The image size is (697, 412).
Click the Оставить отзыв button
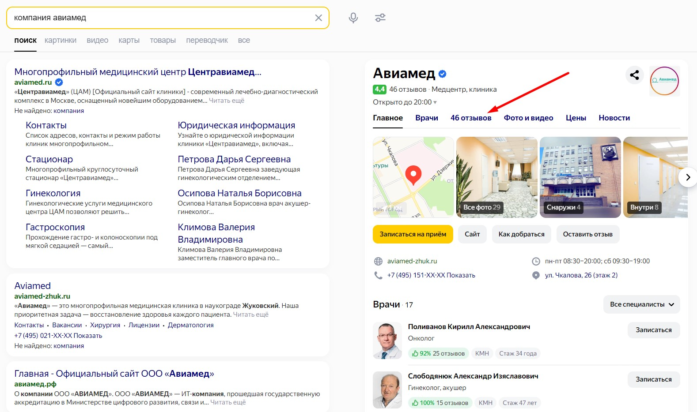tap(588, 234)
